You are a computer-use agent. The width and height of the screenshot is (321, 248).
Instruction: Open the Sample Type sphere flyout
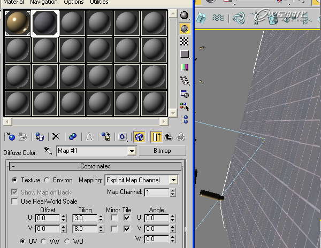184,15
